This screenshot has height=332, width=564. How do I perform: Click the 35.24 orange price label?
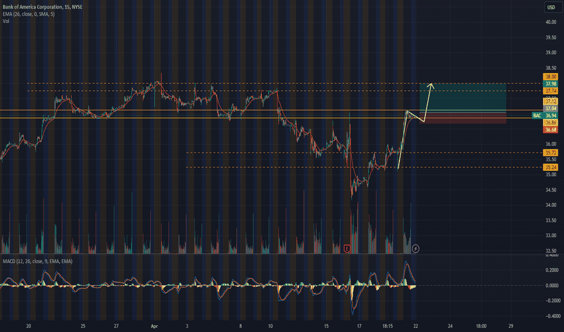550,167
